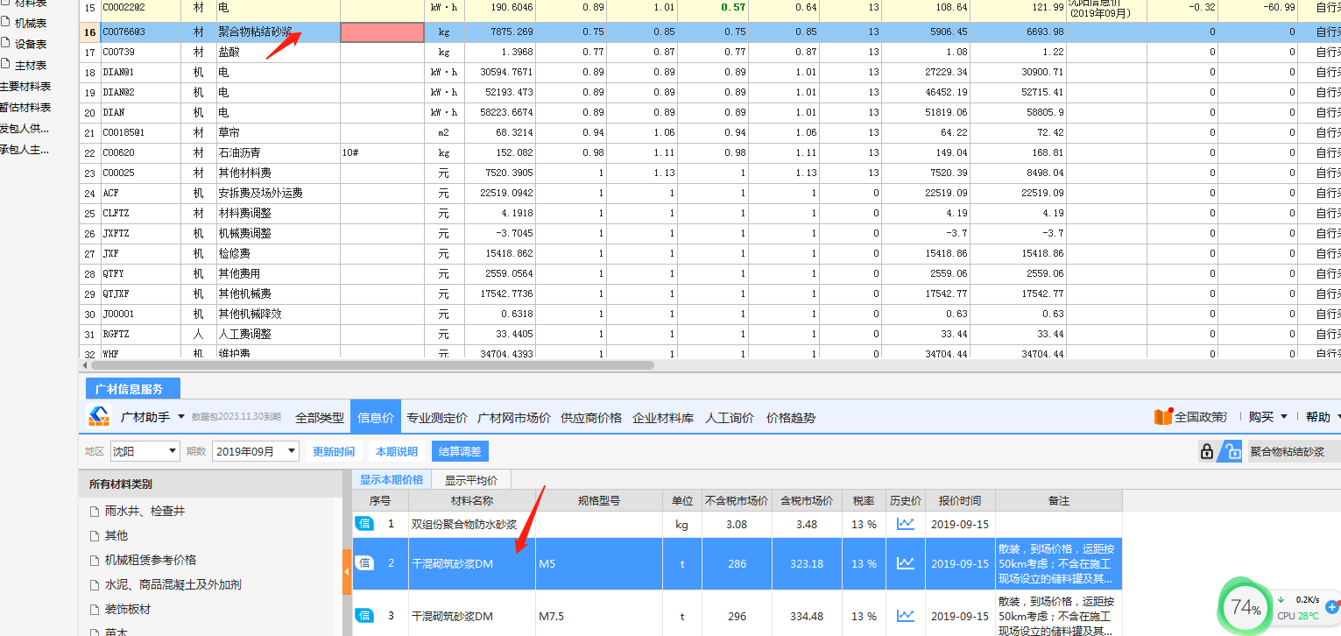Image resolution: width=1341 pixels, height=636 pixels.
Task: Click 安拆费及场外运费 in row 24
Action: pyautogui.click(x=279, y=194)
